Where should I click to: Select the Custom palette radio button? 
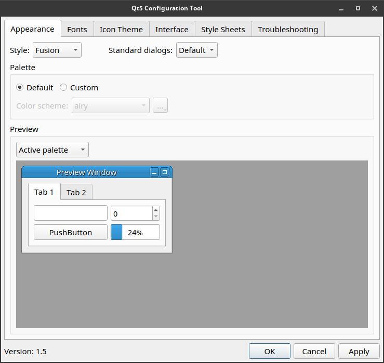click(63, 88)
